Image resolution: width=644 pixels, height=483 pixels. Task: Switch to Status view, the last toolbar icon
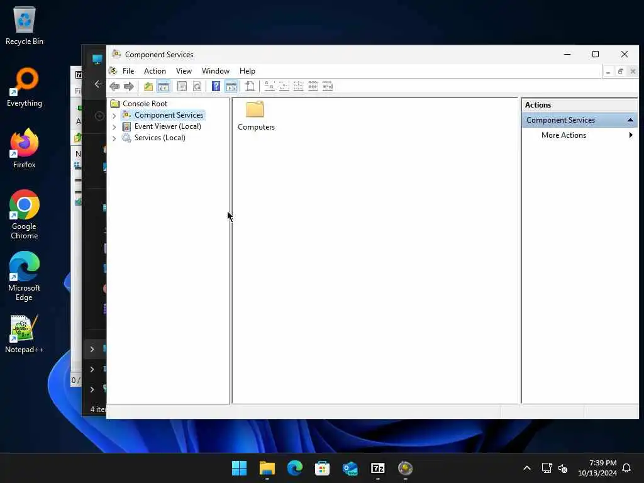point(327,86)
